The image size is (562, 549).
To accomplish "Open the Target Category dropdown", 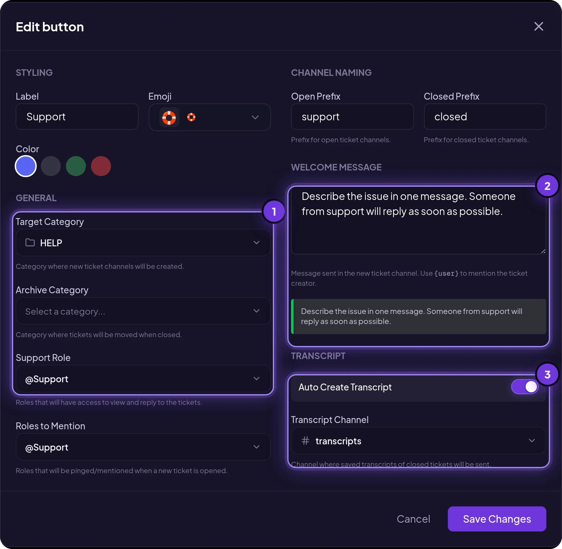I will pos(143,243).
